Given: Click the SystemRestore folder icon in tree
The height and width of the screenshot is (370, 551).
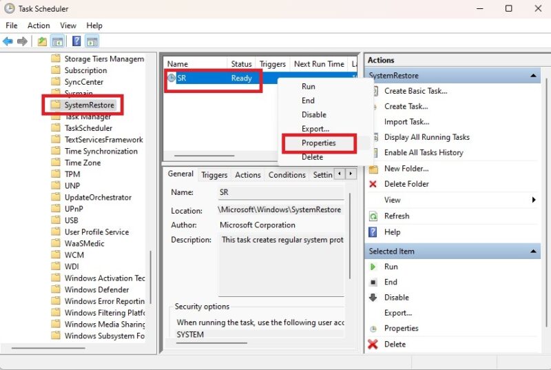Looking at the screenshot, I should click(56, 104).
